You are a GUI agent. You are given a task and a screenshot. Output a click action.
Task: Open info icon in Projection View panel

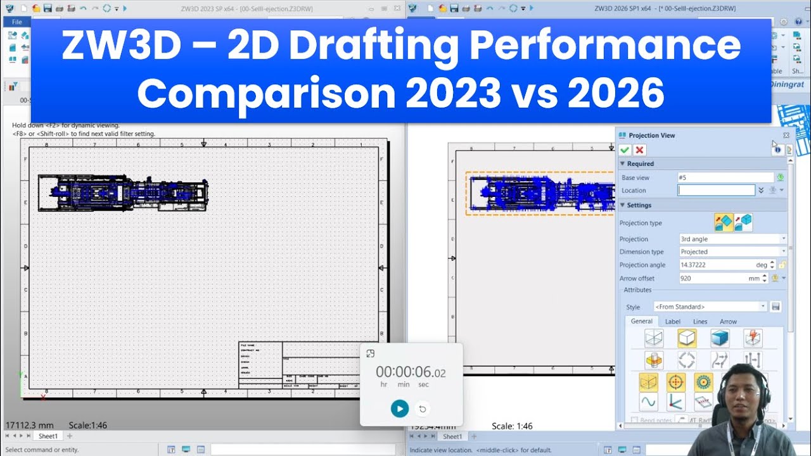pos(777,149)
